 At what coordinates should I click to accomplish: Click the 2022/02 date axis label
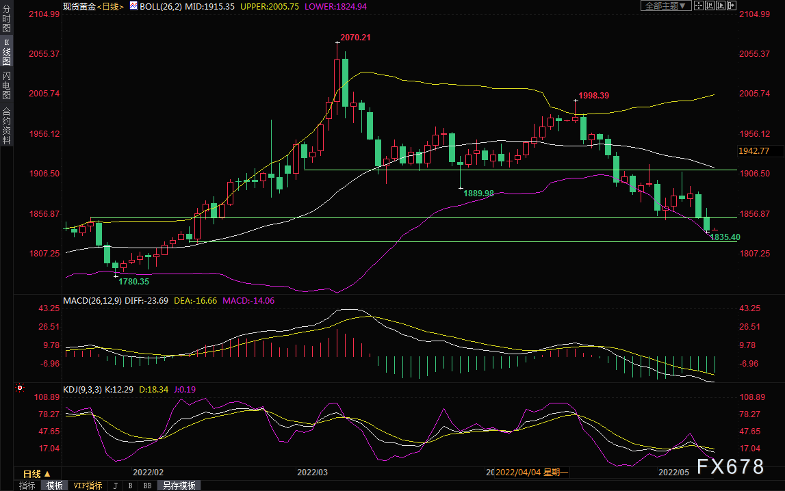(x=149, y=472)
